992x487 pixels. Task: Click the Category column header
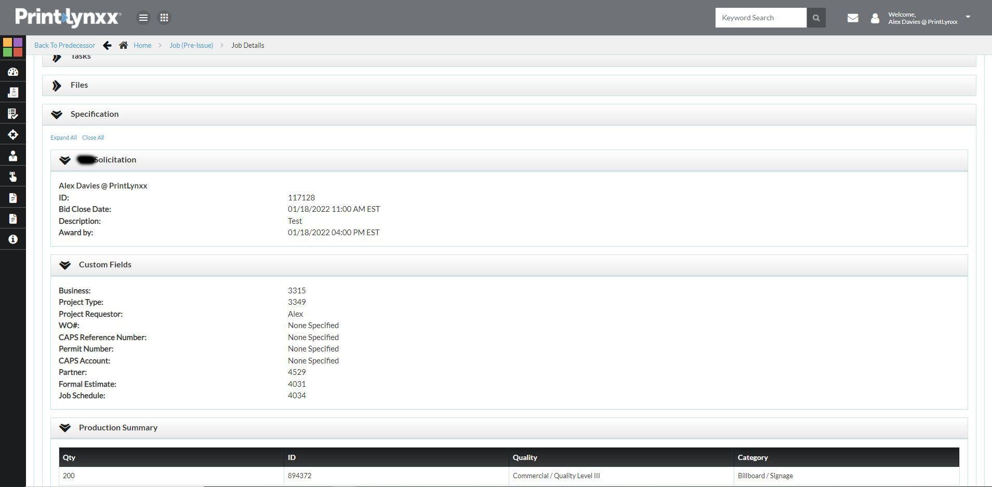(x=846, y=457)
